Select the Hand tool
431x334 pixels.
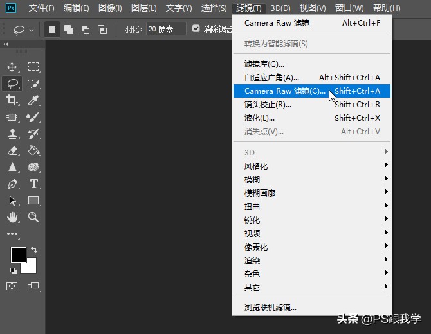(12, 217)
